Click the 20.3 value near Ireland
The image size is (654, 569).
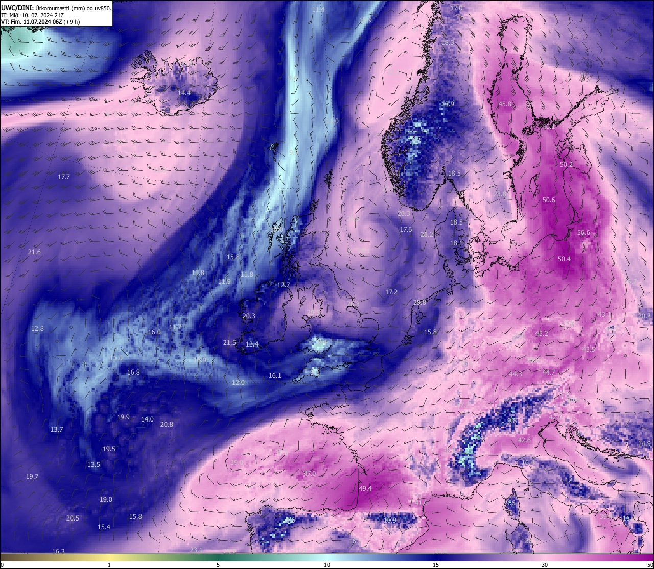pyautogui.click(x=248, y=316)
